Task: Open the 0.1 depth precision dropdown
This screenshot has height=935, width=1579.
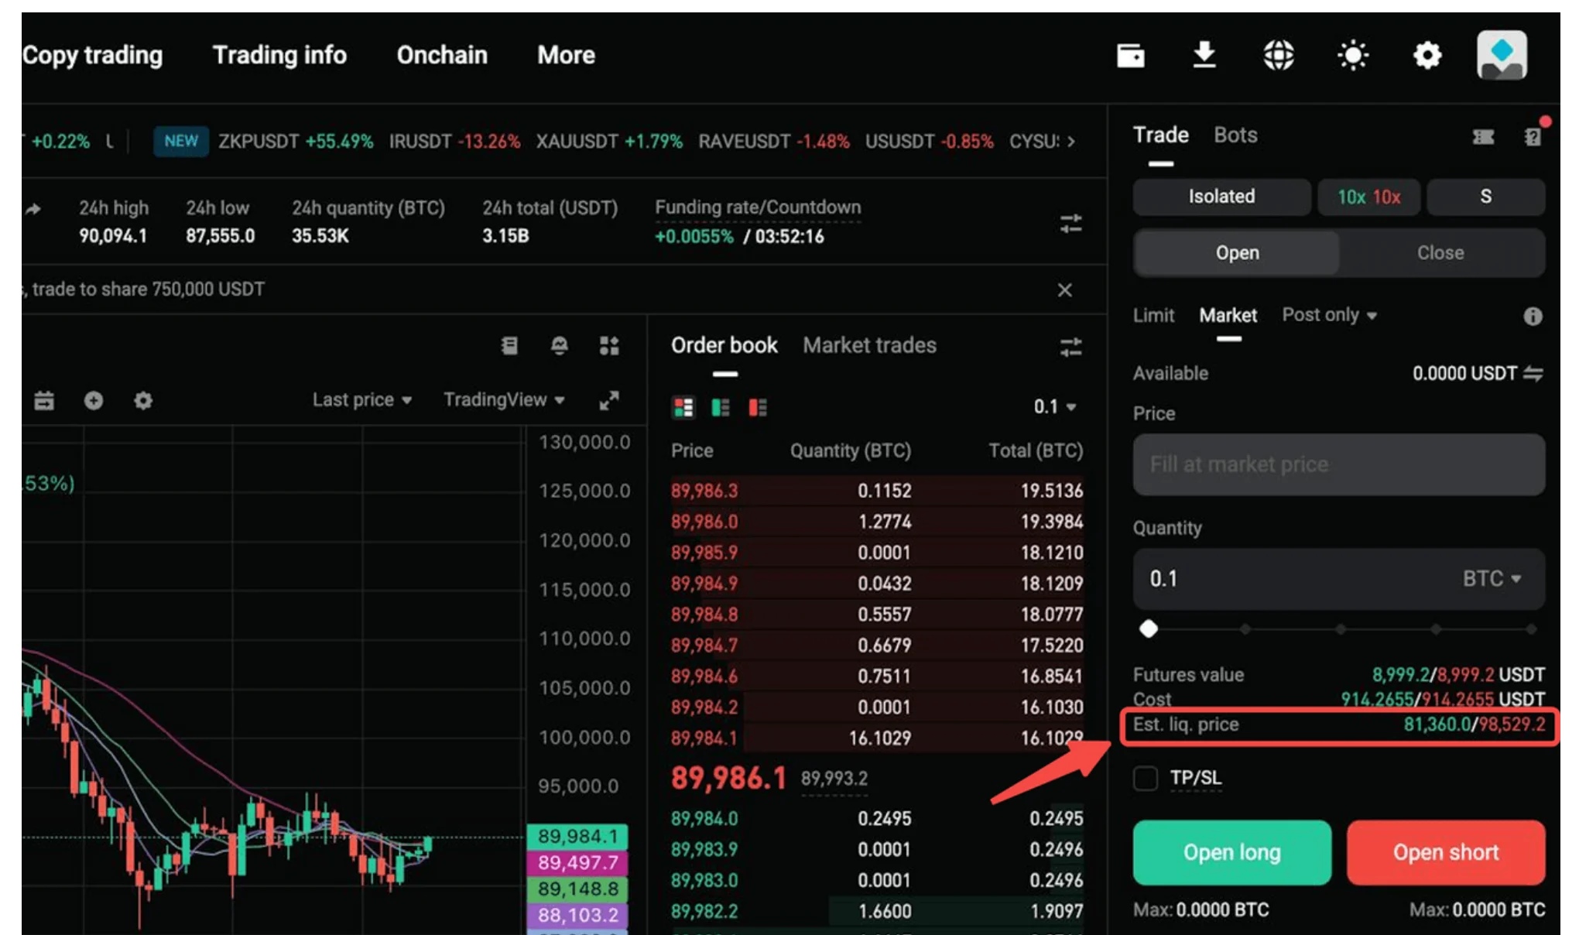Action: click(x=1055, y=406)
